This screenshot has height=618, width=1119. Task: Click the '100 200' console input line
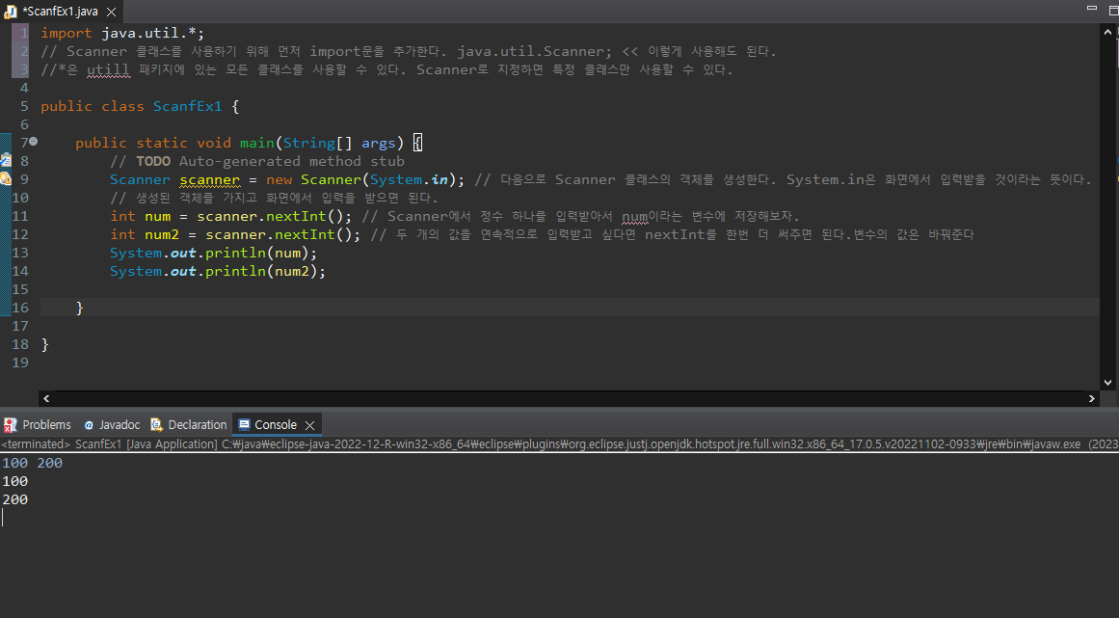32,463
